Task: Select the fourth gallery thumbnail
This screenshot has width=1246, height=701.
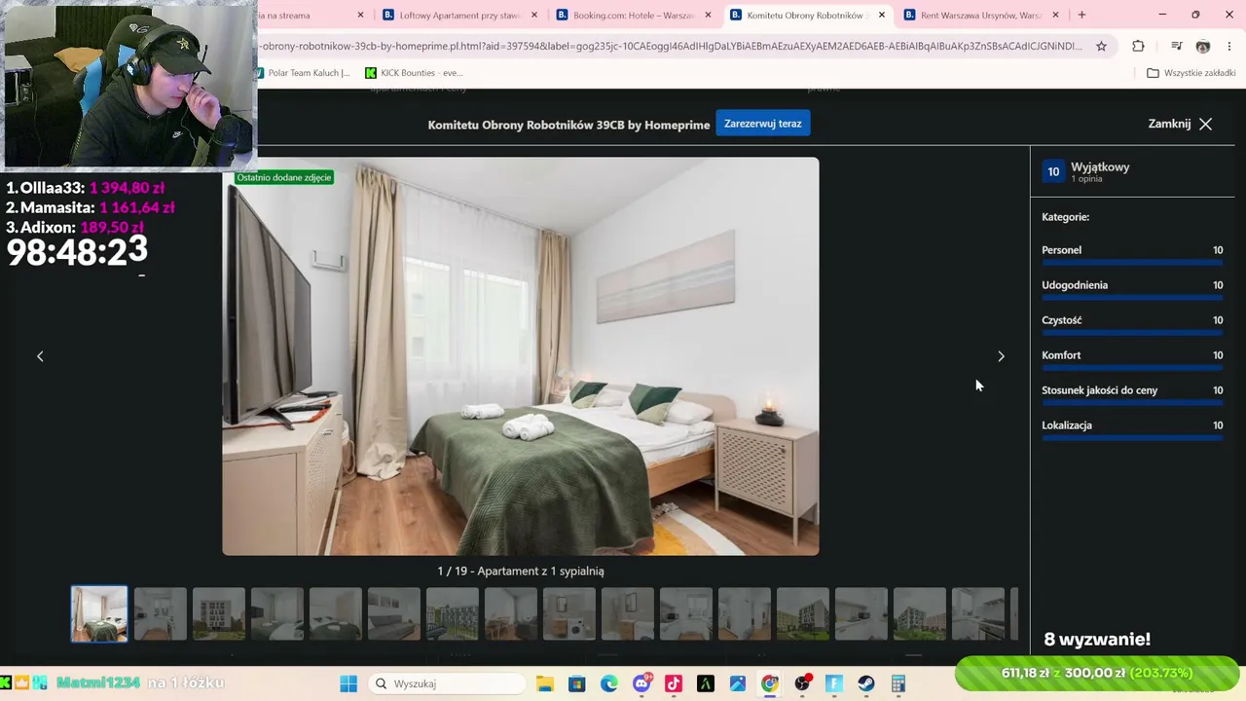Action: pos(276,613)
